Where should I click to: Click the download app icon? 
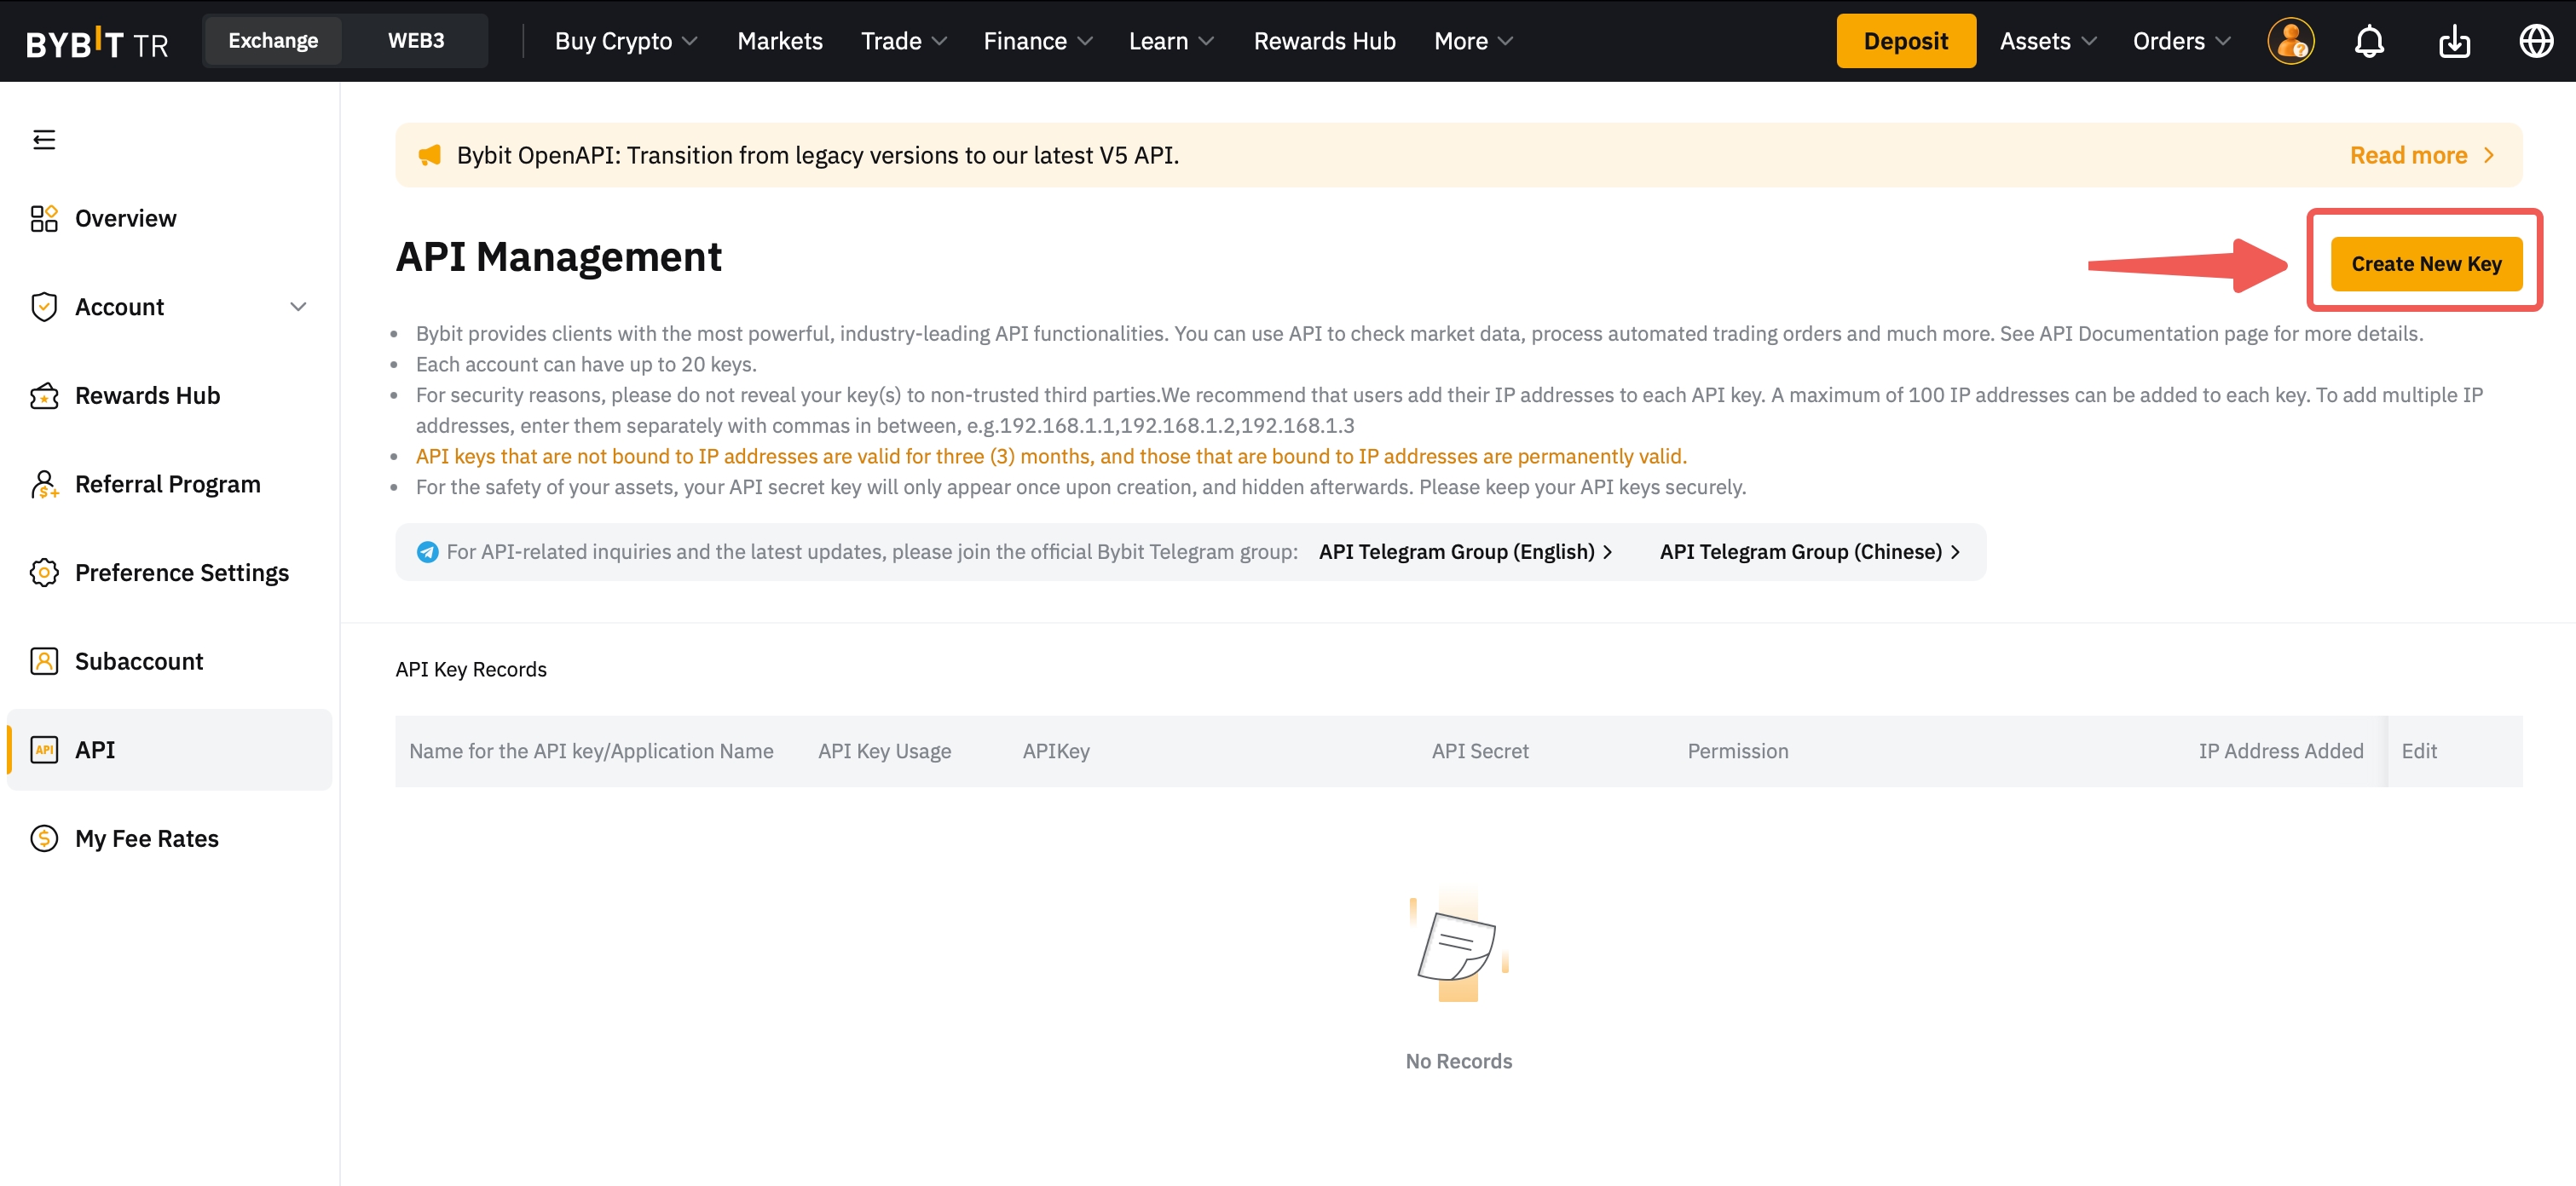2454,41
